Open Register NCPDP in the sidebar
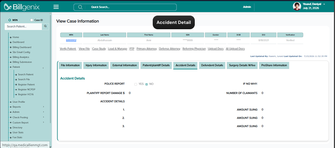 tap(26, 90)
